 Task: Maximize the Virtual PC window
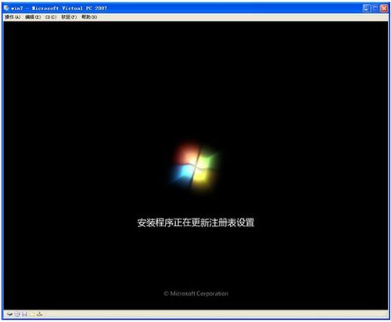(375, 9)
